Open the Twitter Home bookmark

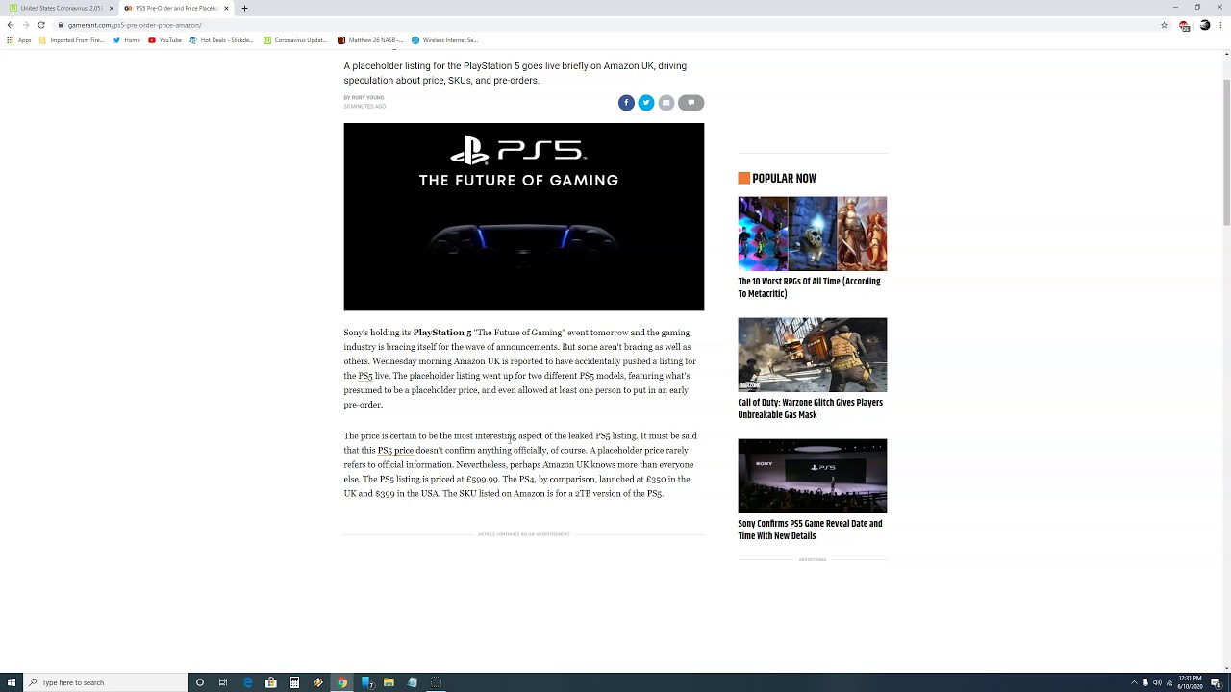pos(126,40)
